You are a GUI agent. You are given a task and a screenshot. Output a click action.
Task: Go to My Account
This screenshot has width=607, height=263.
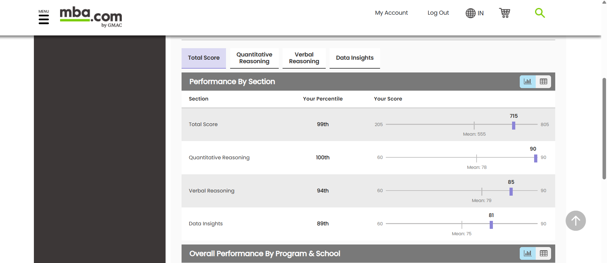(x=391, y=13)
